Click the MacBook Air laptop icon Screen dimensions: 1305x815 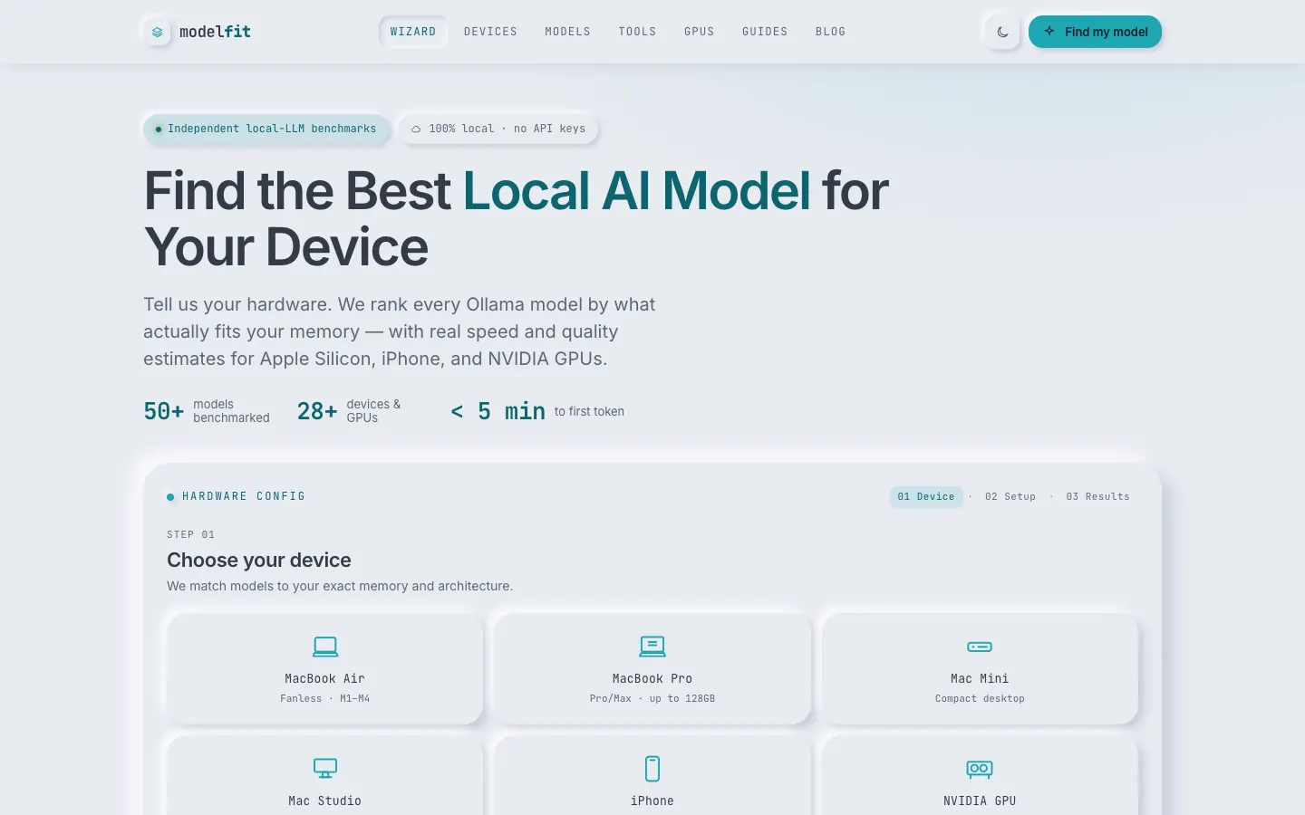pyautogui.click(x=325, y=647)
